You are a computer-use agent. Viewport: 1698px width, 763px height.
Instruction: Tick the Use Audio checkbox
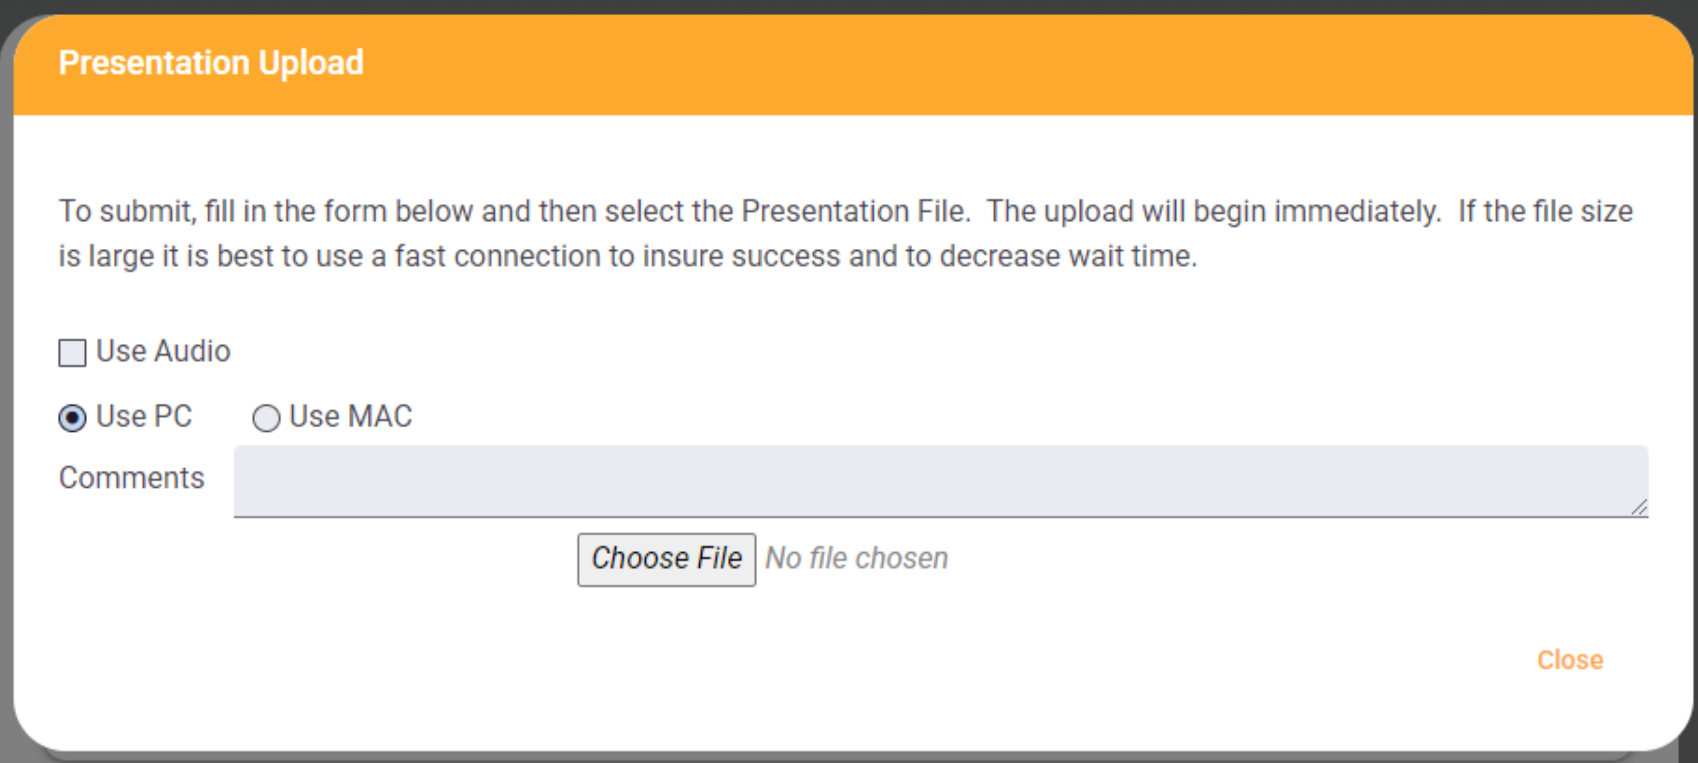coord(72,353)
